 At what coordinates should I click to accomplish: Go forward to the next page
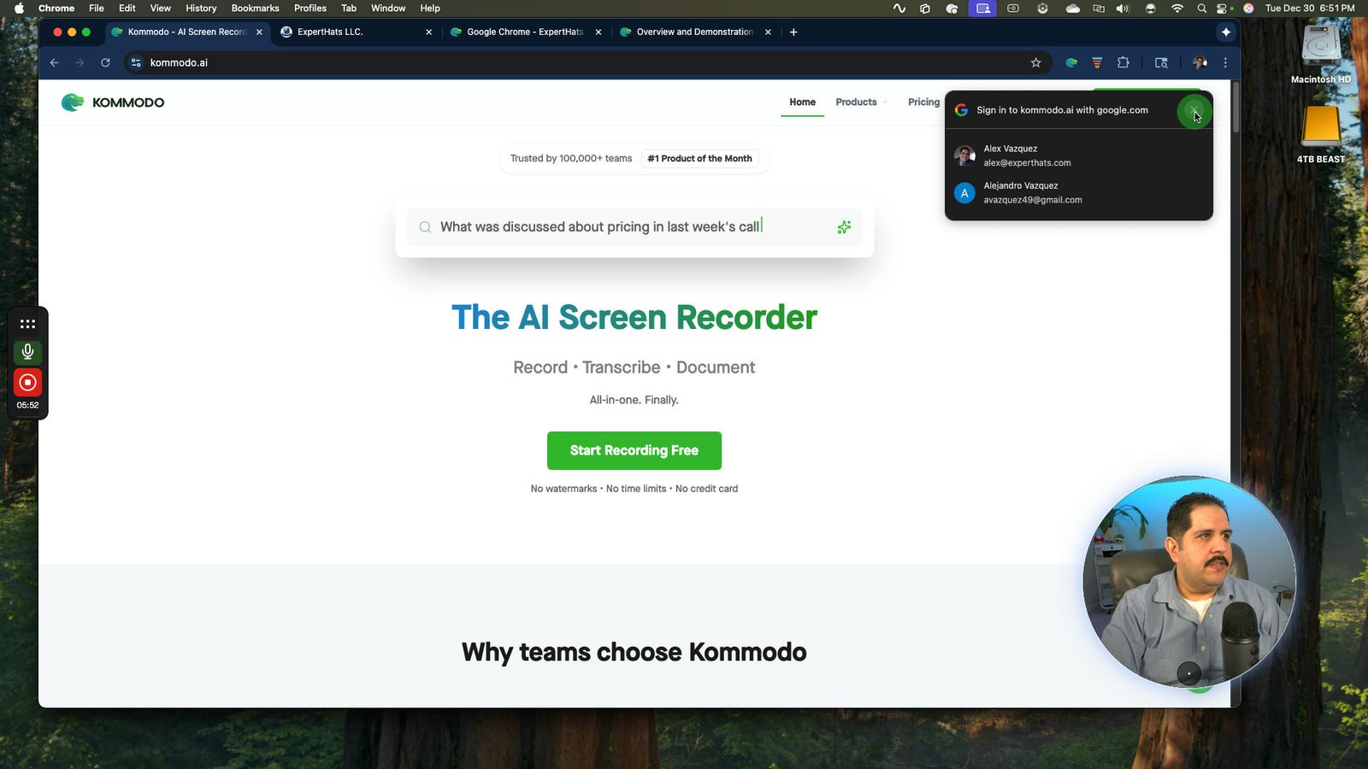click(80, 62)
